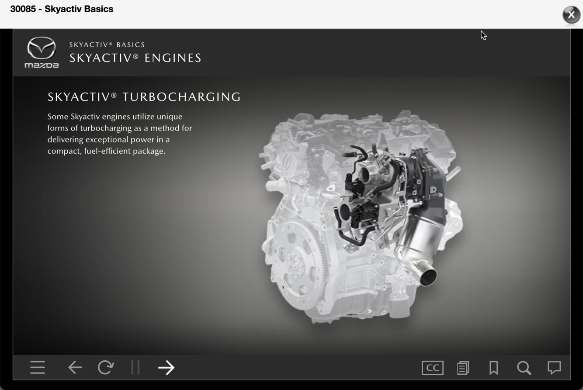Screen dimensions: 583x390
Task: Click the paragraph about turbocharging engines
Action: click(120, 134)
